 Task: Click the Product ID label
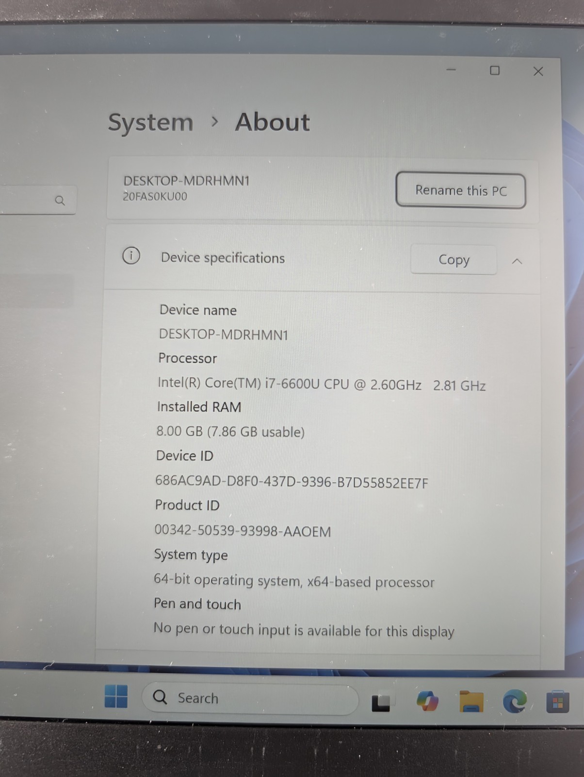187,506
